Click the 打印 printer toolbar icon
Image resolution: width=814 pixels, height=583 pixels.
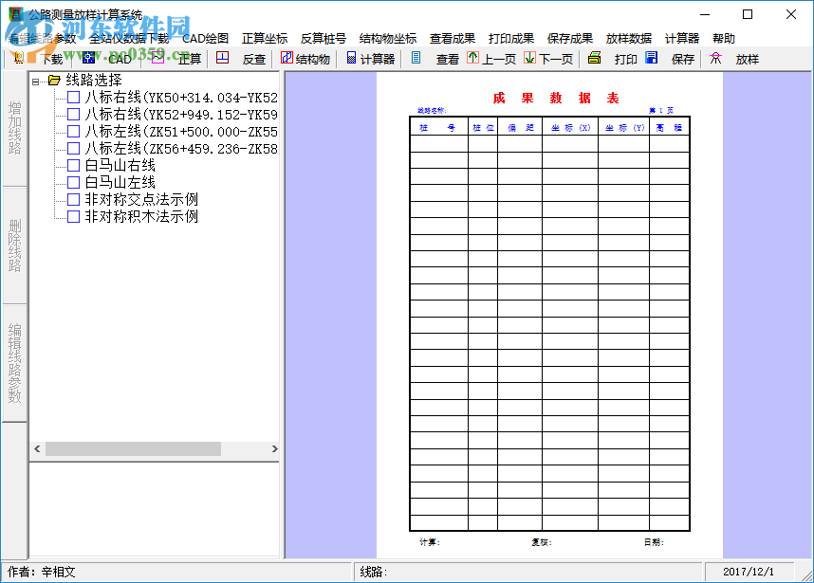(x=595, y=58)
